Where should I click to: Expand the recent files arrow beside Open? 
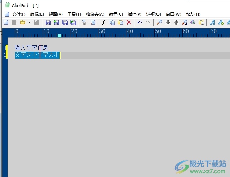[x=30, y=22]
